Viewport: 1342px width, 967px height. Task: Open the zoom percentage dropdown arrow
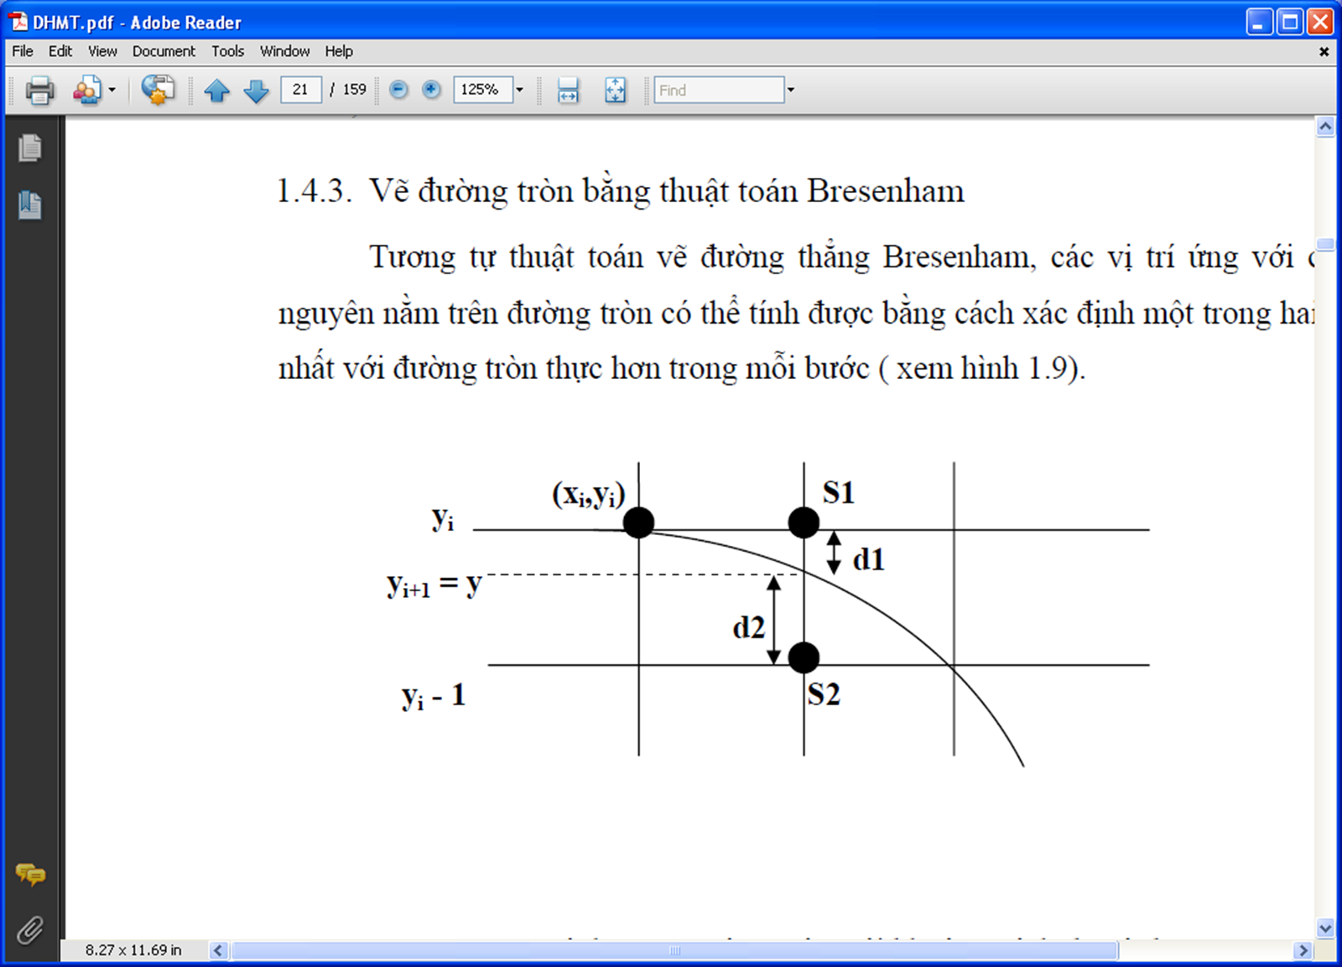pos(519,90)
